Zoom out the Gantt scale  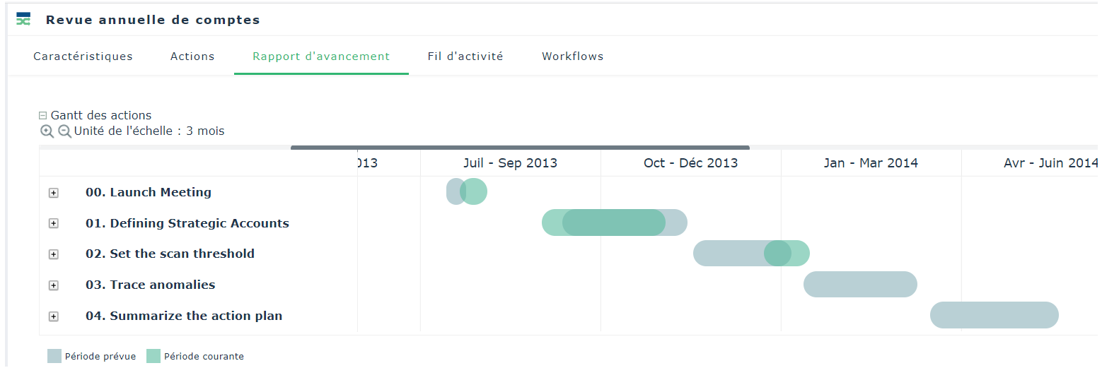64,131
